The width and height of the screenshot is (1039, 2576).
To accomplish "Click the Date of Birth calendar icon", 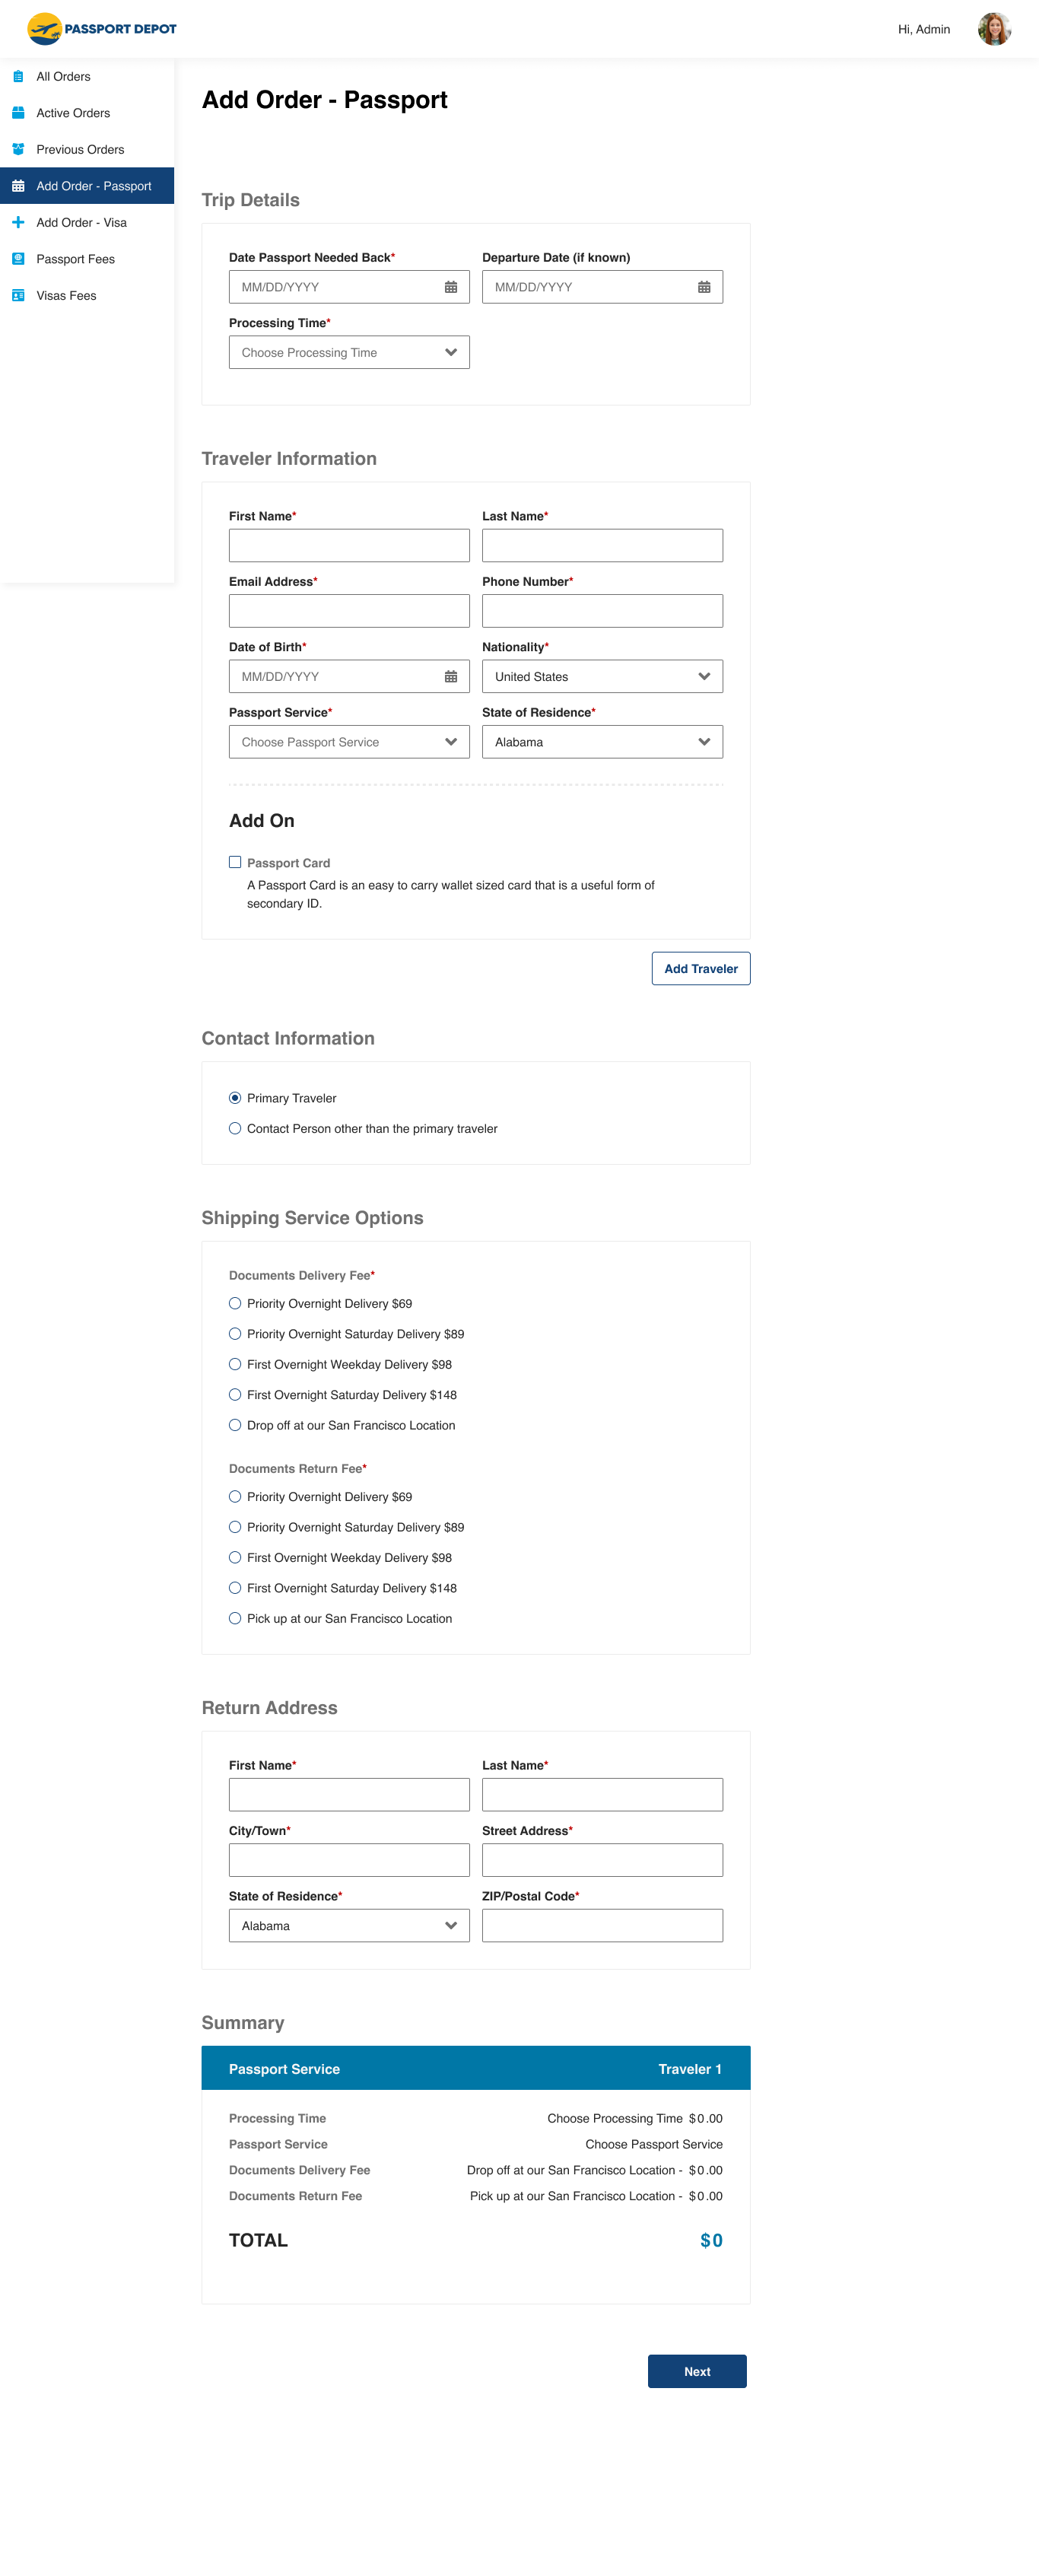I will tap(451, 677).
